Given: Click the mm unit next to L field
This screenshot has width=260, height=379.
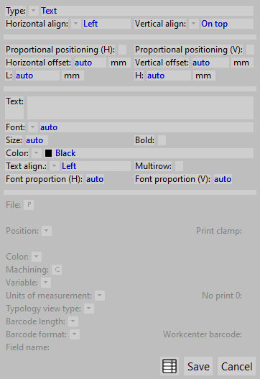Looking at the screenshot, I should tap(73, 76).
